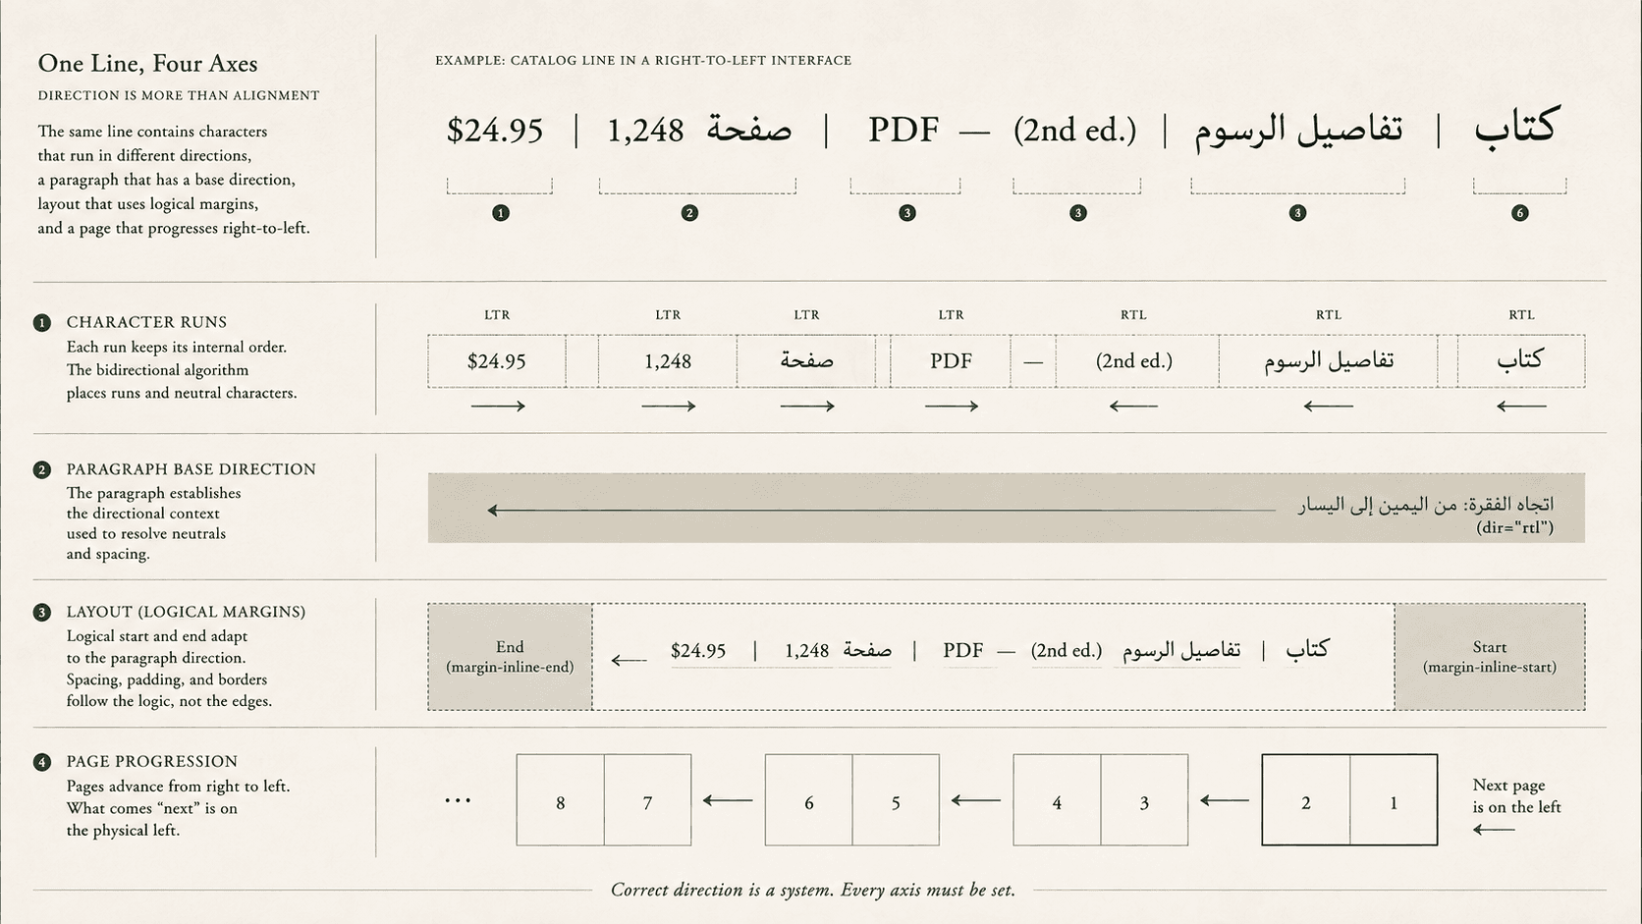Screen dimensions: 1642x924
Task: Select page 4 in the page spread
Action: point(1057,800)
